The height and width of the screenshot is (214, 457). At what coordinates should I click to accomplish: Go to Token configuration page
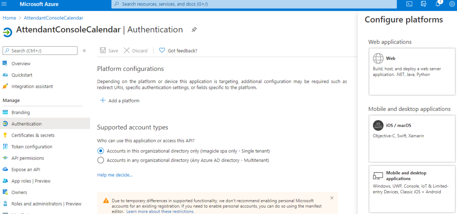(31, 147)
